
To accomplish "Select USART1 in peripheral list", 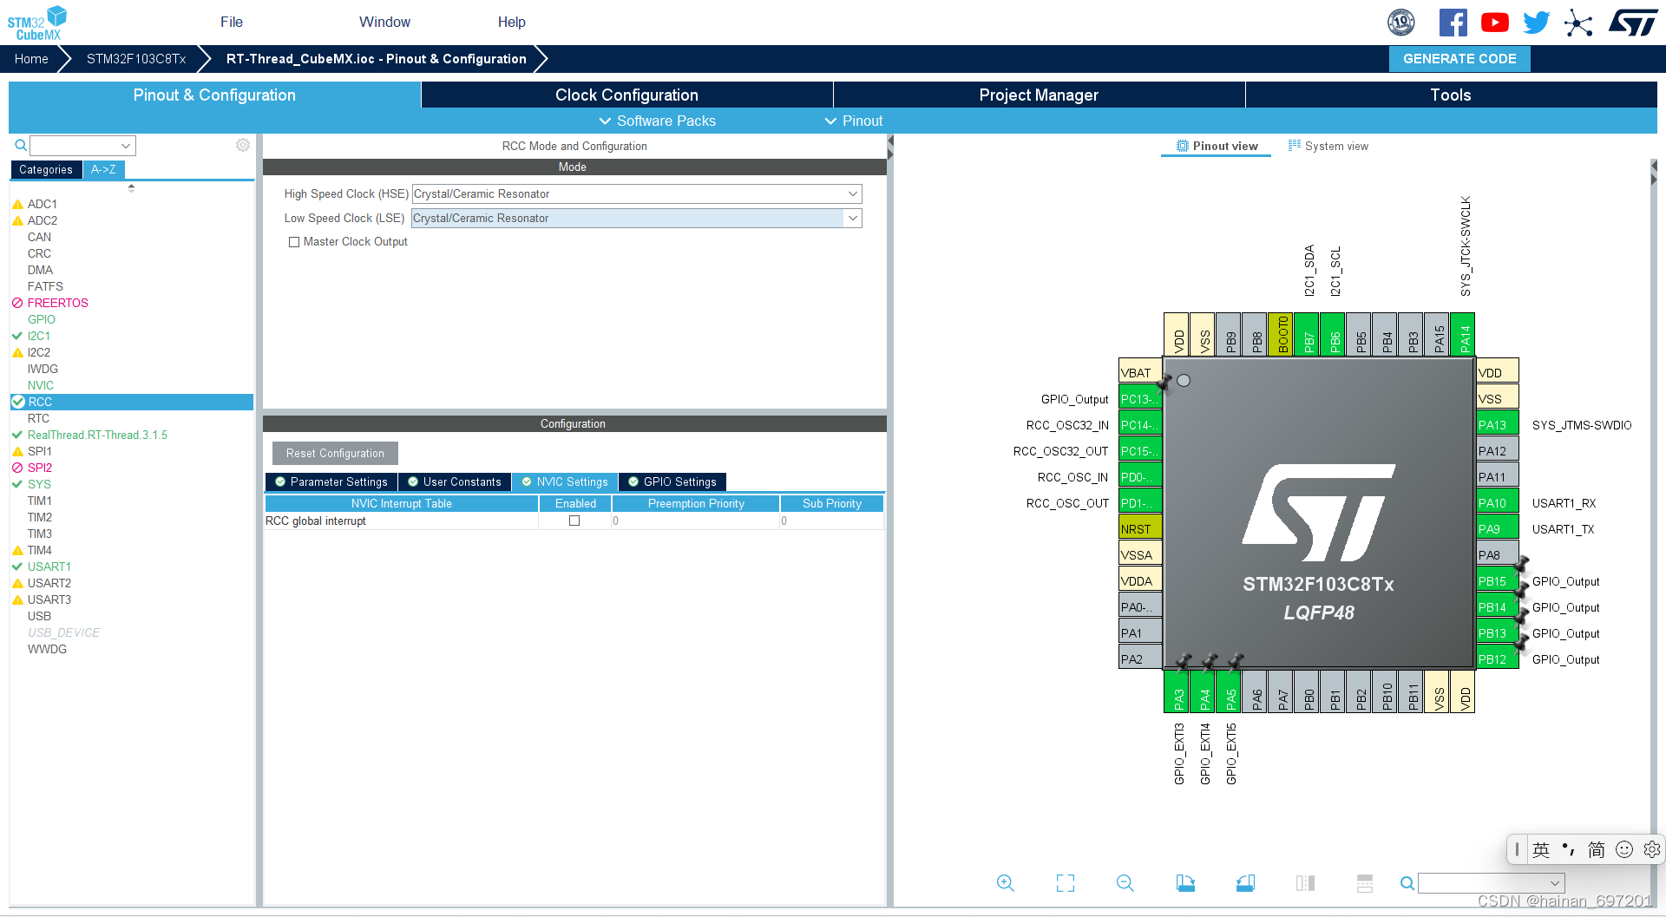I will point(49,567).
